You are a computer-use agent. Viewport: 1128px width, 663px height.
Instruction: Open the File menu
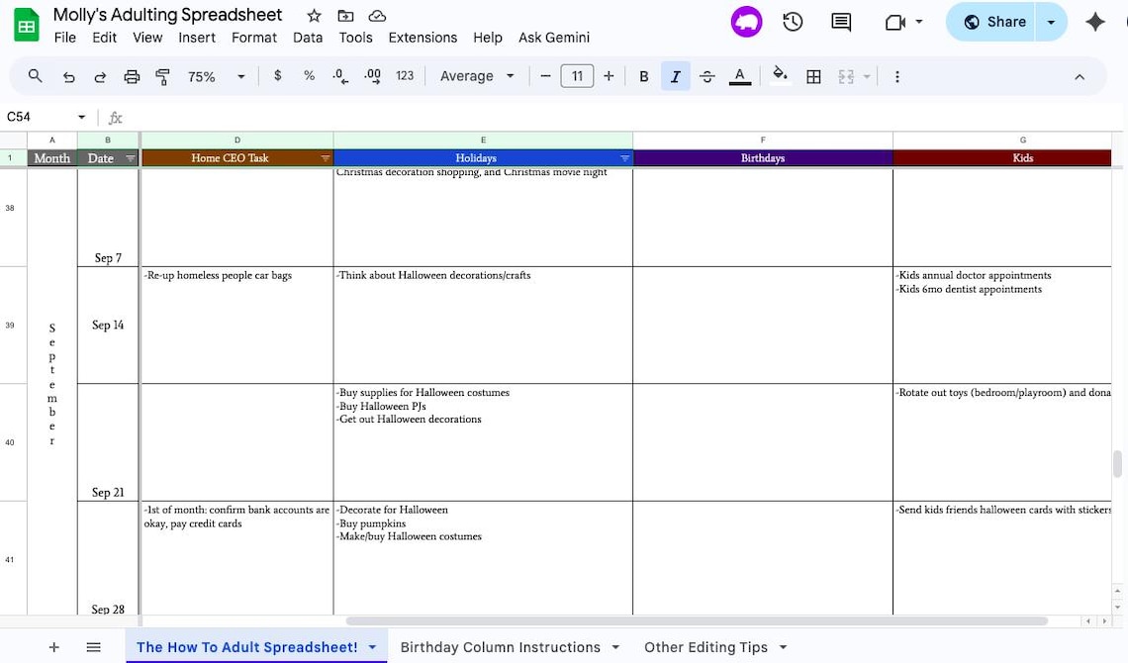click(64, 38)
